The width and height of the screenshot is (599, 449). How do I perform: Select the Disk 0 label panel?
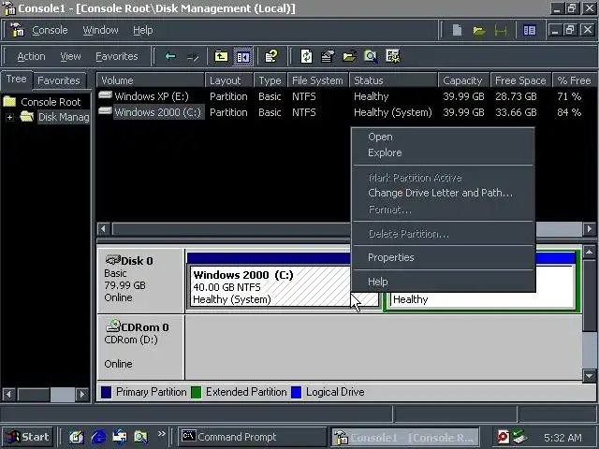(141, 281)
